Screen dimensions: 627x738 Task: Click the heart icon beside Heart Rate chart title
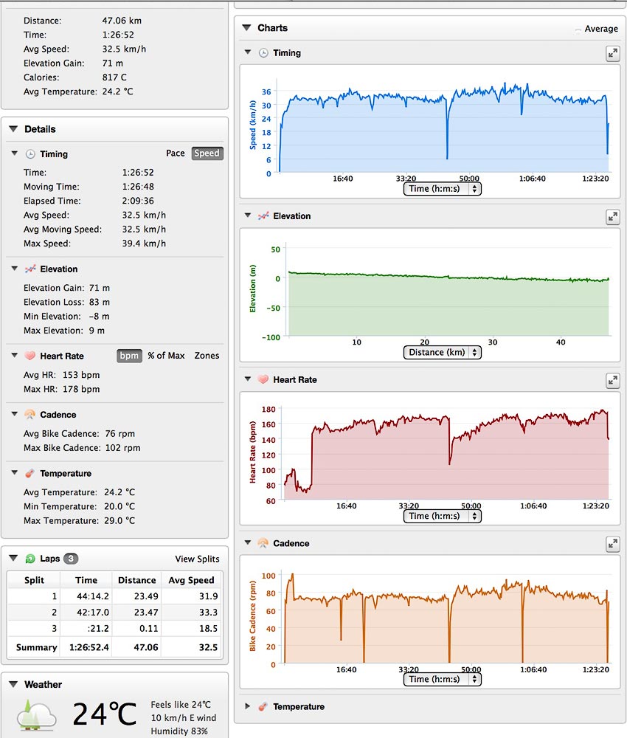point(263,379)
